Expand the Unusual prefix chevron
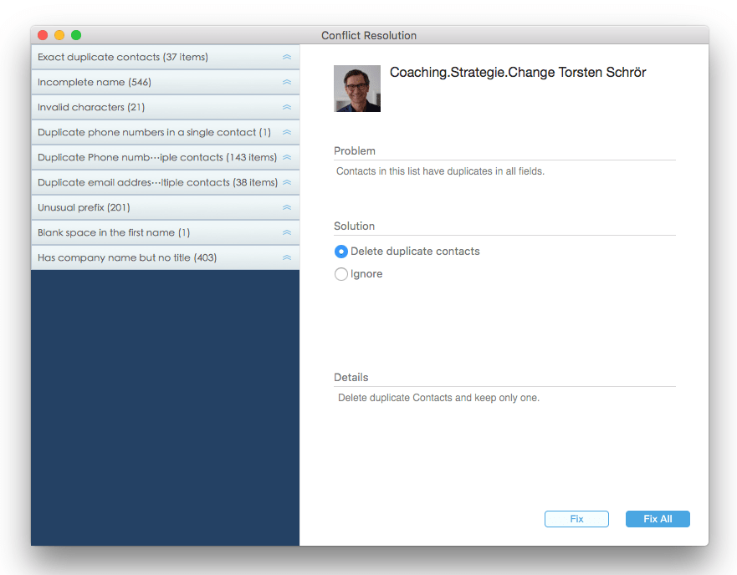Image resolution: width=737 pixels, height=575 pixels. (287, 208)
